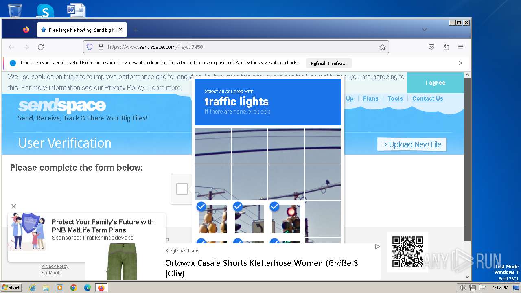
Task: Open volume control in system tray
Action: pos(462,288)
